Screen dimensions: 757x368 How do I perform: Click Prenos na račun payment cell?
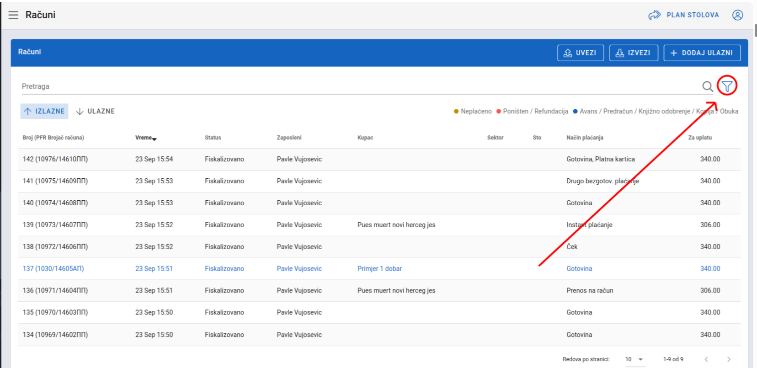(x=590, y=291)
